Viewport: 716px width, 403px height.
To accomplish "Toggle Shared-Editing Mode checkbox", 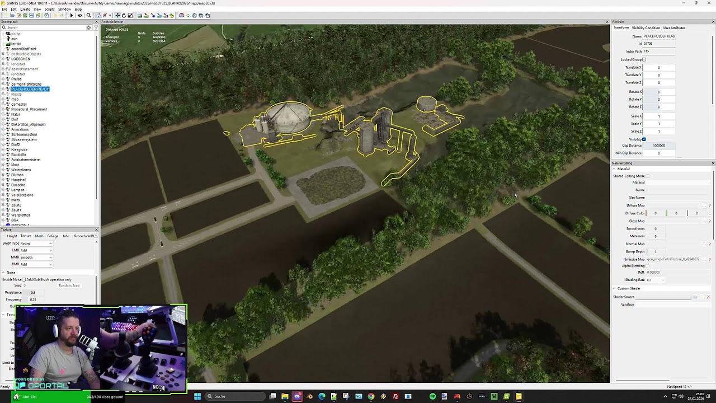I will point(648,176).
